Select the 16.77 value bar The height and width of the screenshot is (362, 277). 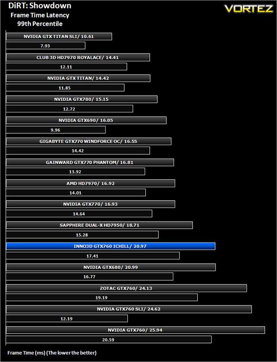point(90,276)
